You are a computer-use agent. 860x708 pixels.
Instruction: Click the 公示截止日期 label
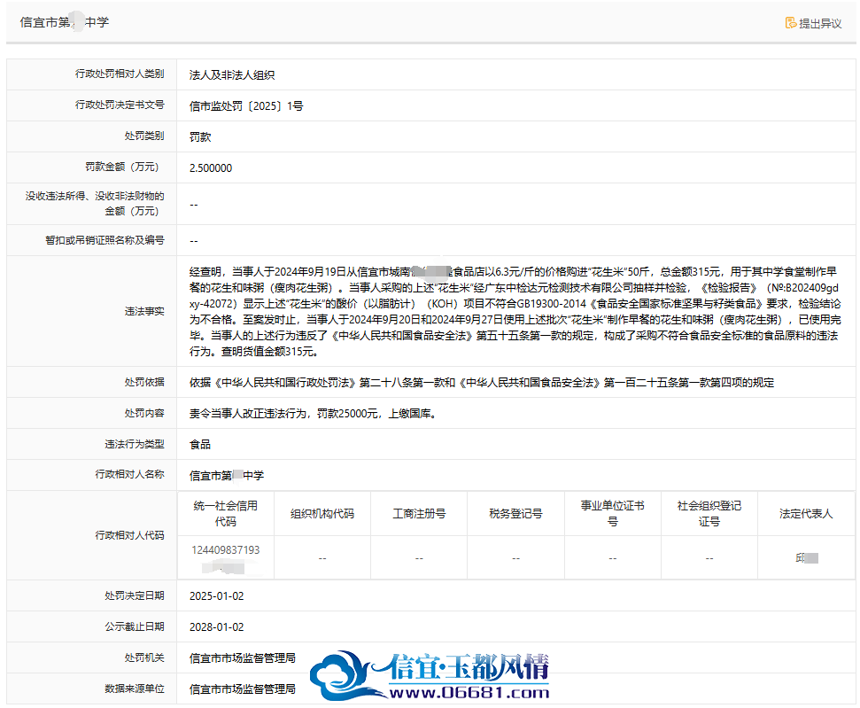click(x=135, y=626)
